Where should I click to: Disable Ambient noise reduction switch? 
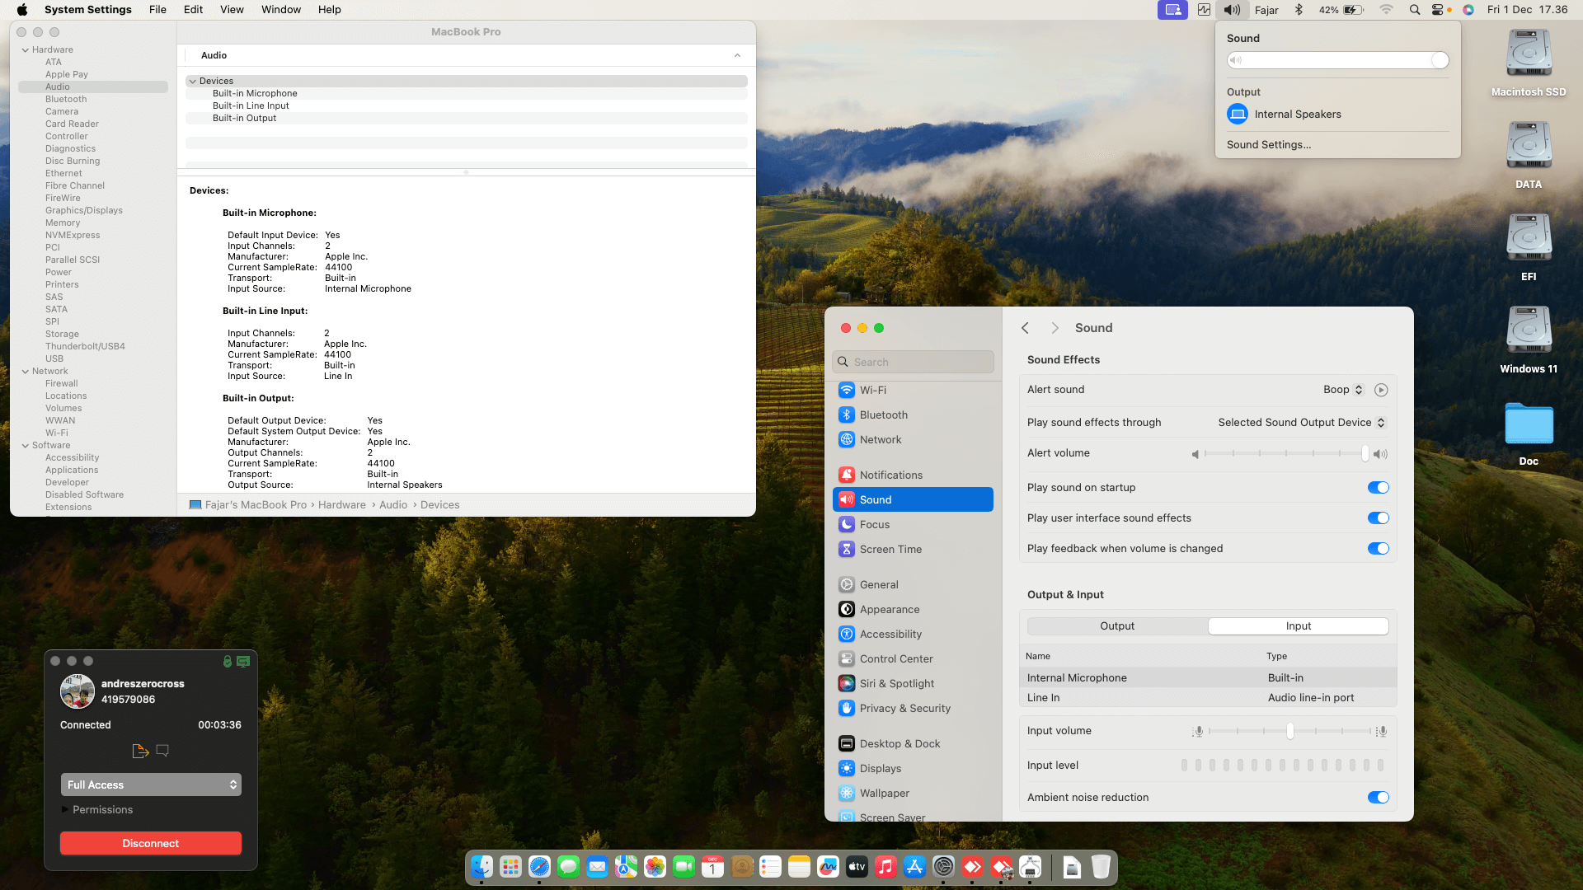click(x=1378, y=798)
